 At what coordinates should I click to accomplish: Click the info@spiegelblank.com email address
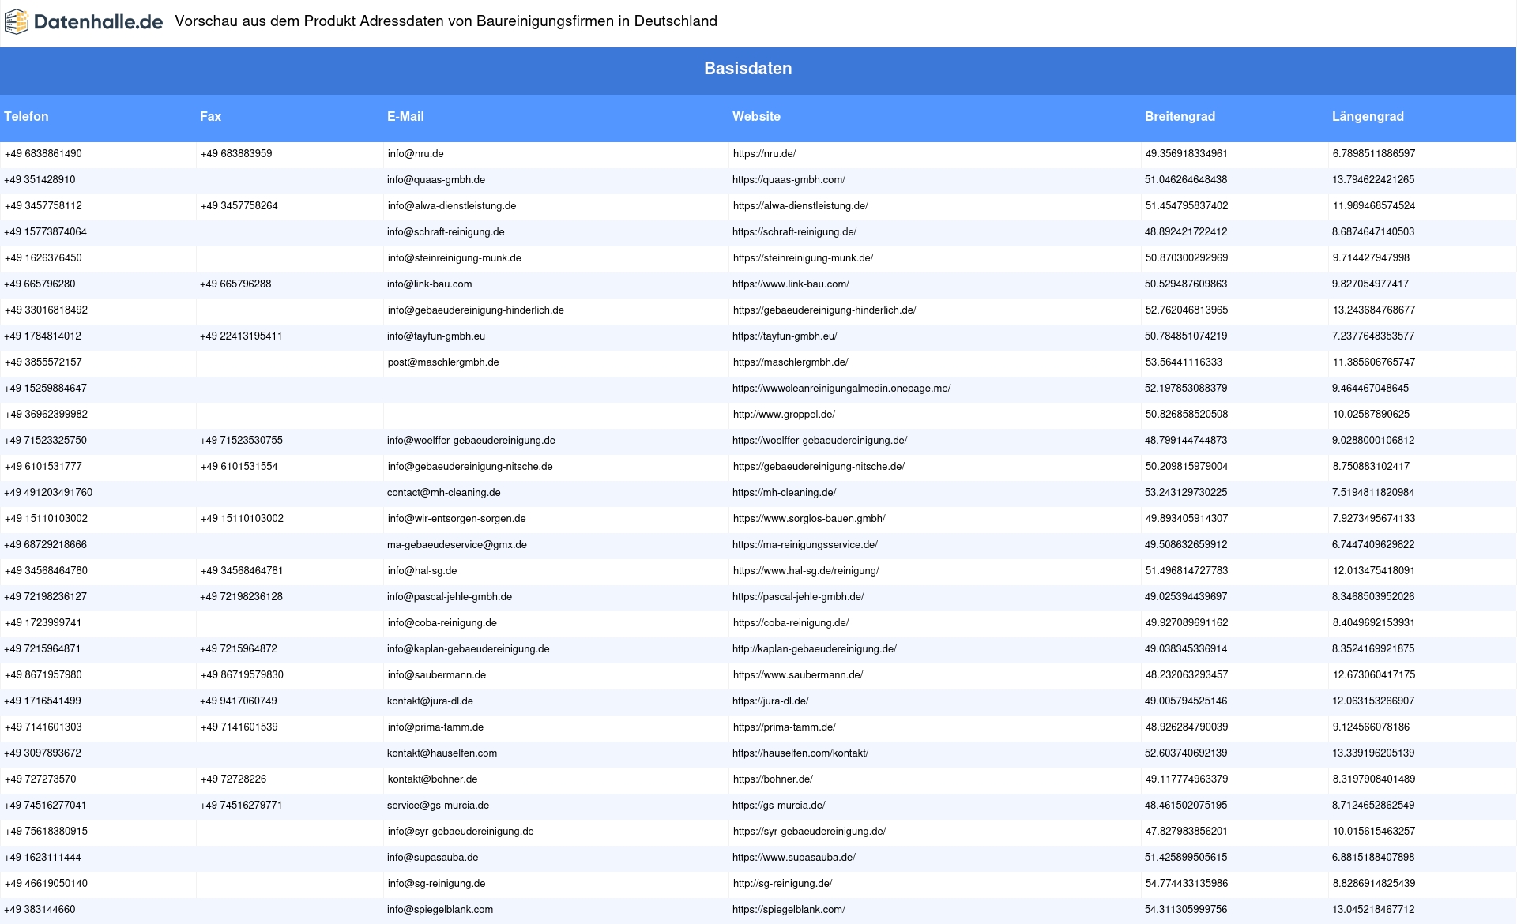(x=440, y=910)
